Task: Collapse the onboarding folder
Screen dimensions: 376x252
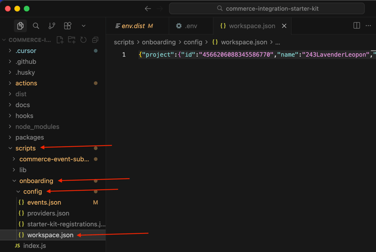Action: pyautogui.click(x=53, y=181)
